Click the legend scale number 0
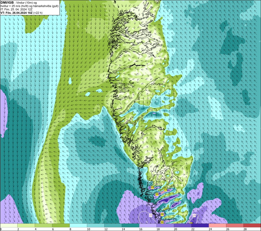Image resolution: width=261 pixels, height=231 pixels. (1, 229)
